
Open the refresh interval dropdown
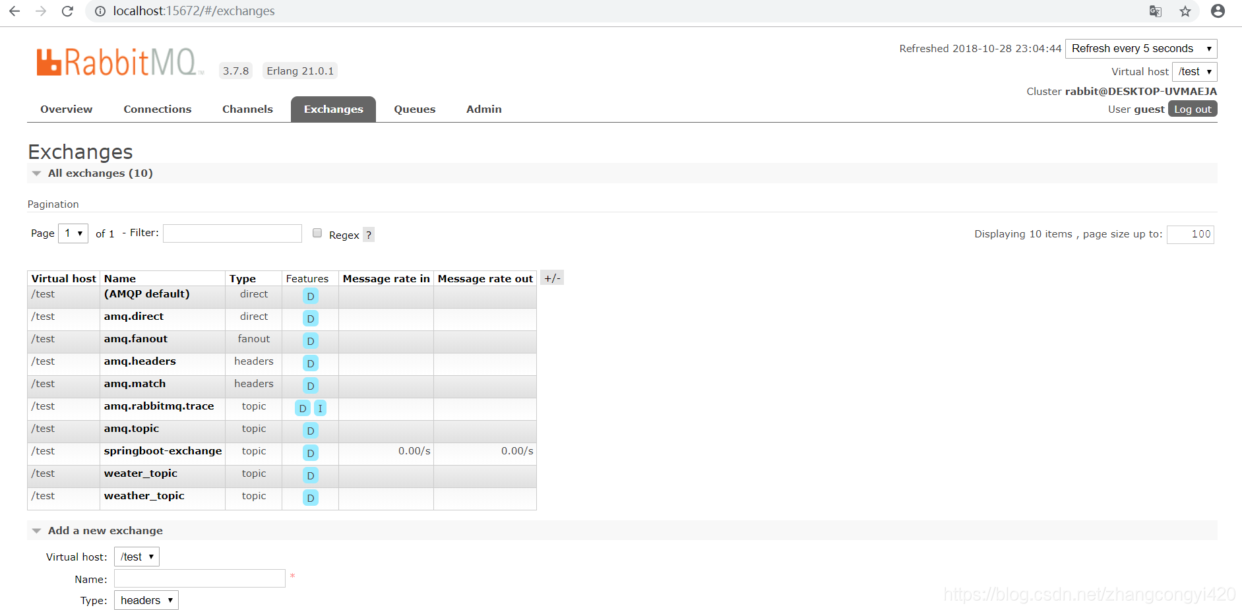[x=1141, y=49]
